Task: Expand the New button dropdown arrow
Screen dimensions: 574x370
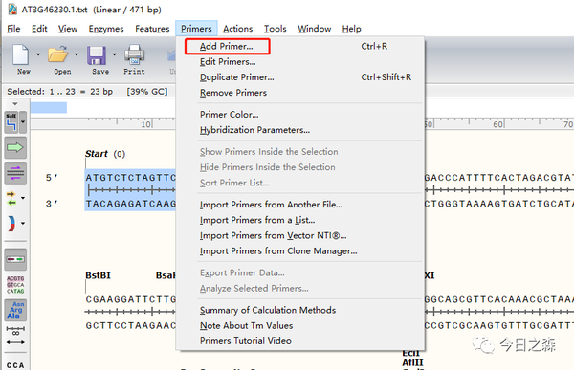Action: click(38, 54)
